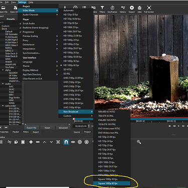This screenshot has width=188, height=188.
Task: Skip to start of the player
Action: [170, 126]
